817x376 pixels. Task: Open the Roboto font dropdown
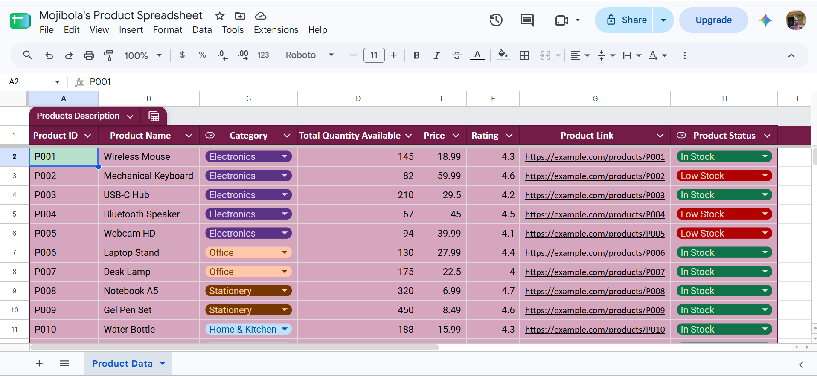click(x=309, y=55)
